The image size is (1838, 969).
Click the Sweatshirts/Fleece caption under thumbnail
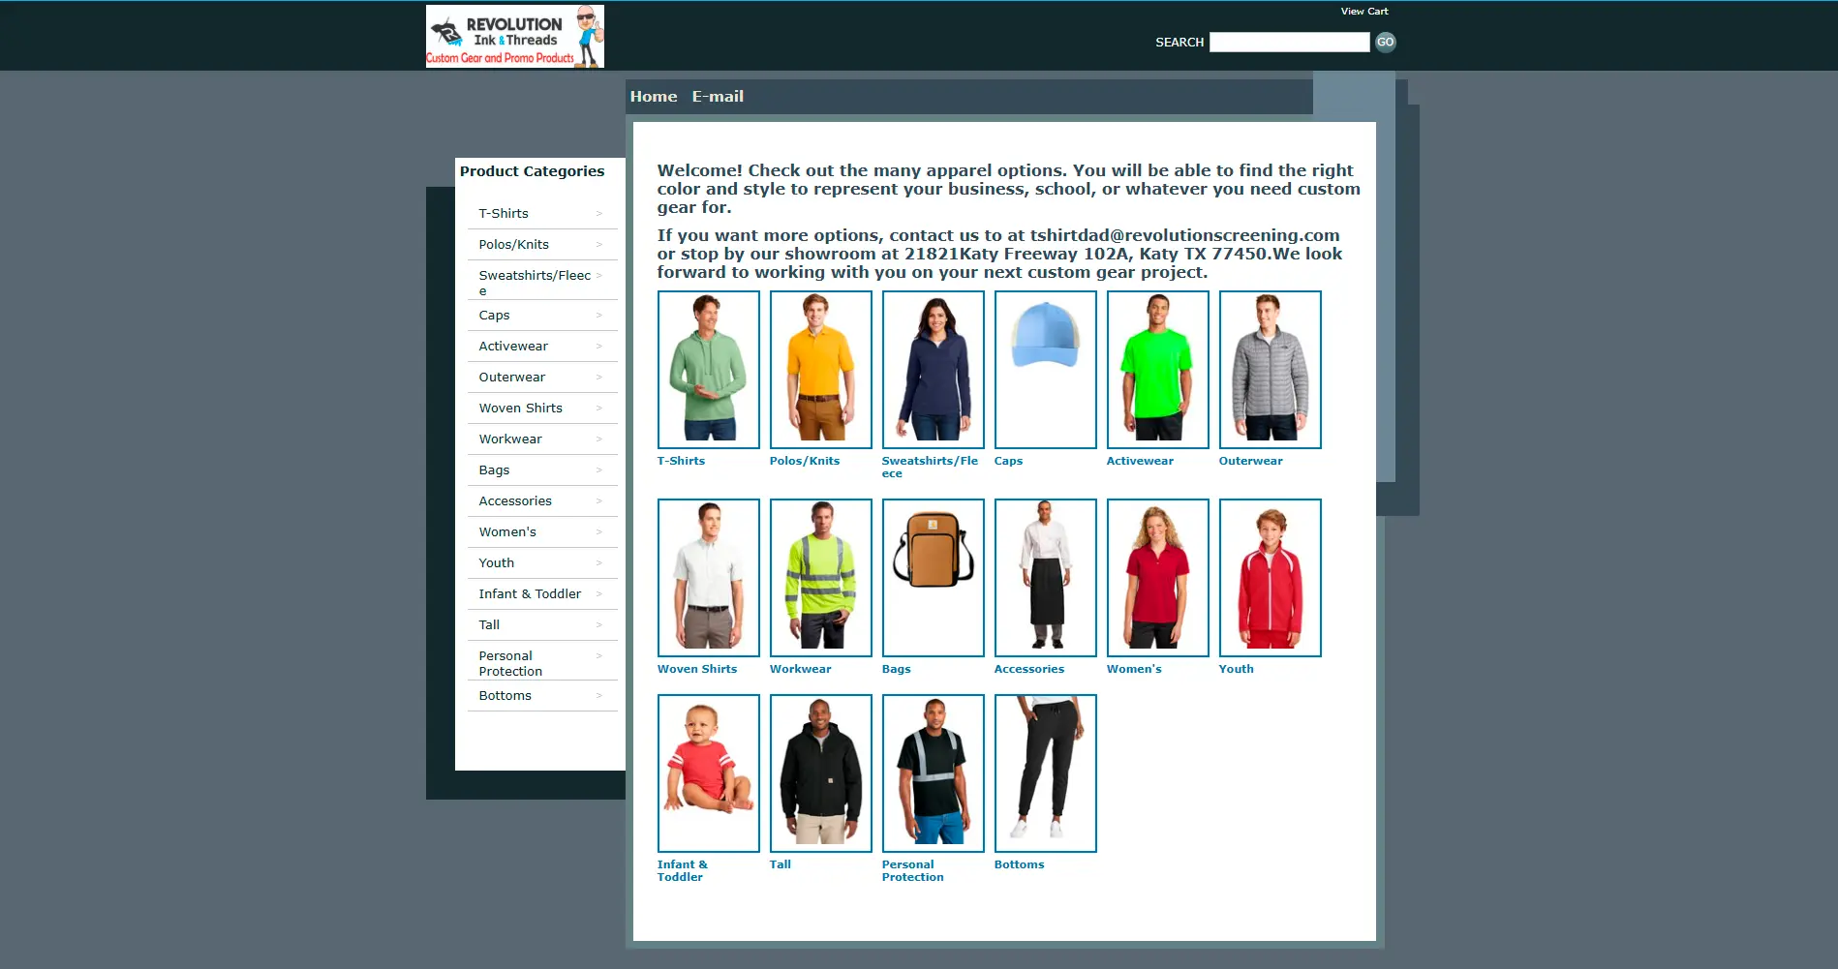pyautogui.click(x=931, y=468)
